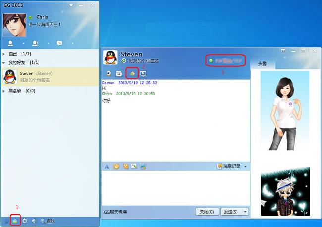Open 消息记录 message history
Viewport: 322px width, 227px height.
pos(229,166)
